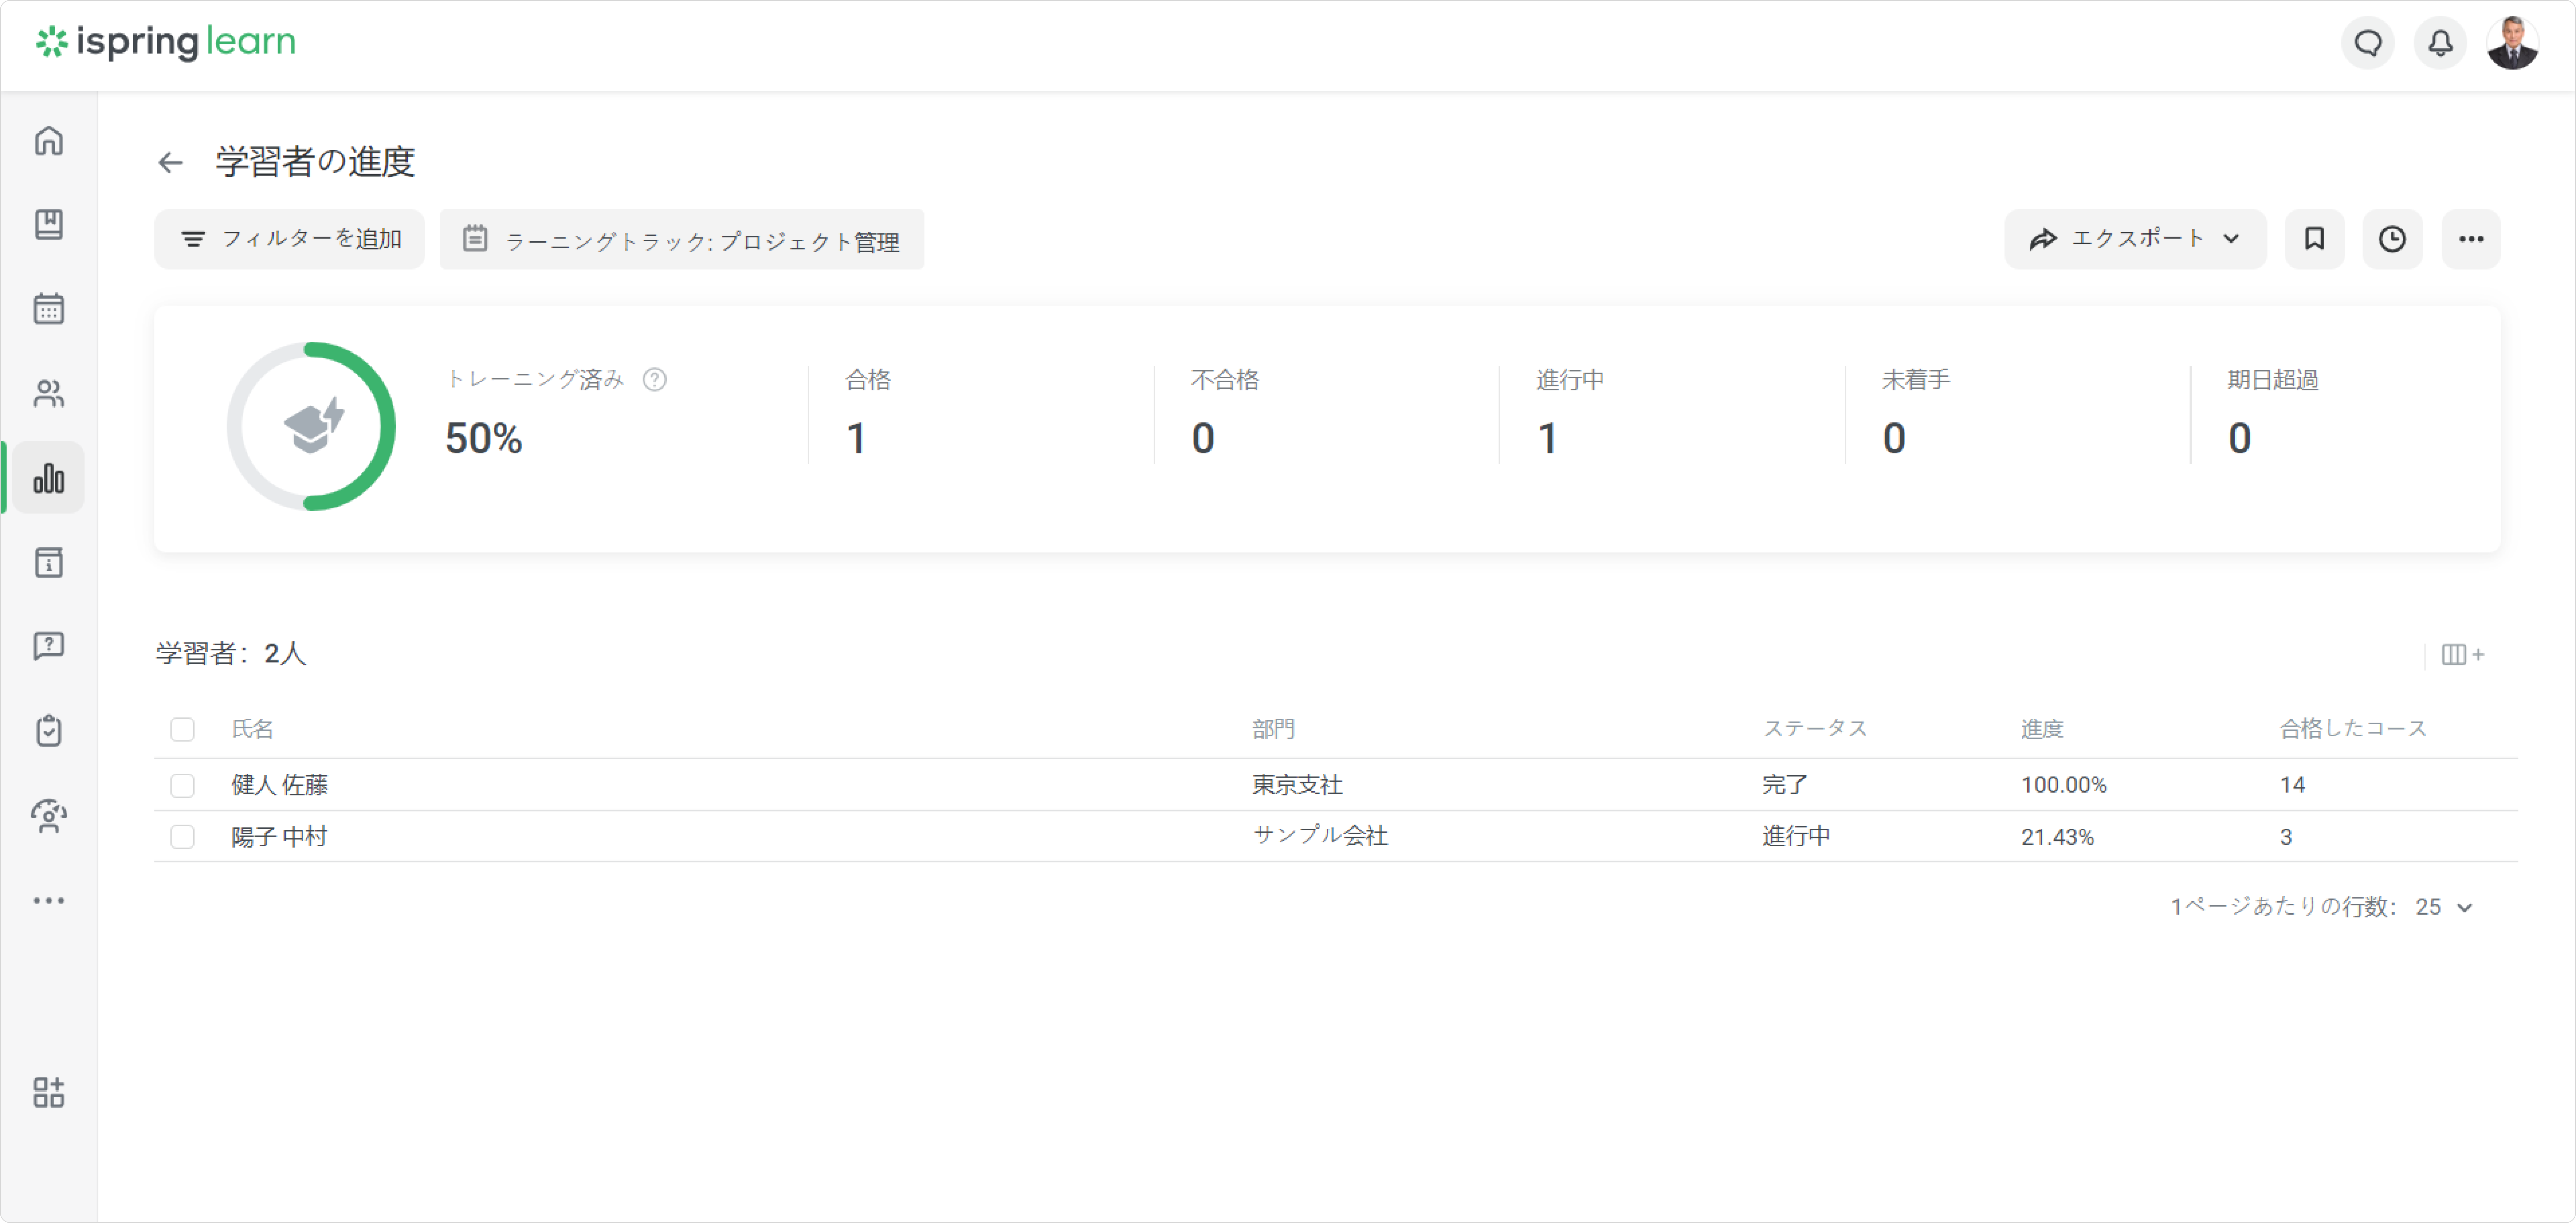Click the 不合格 summary count
This screenshot has height=1223, width=2576.
point(1203,439)
